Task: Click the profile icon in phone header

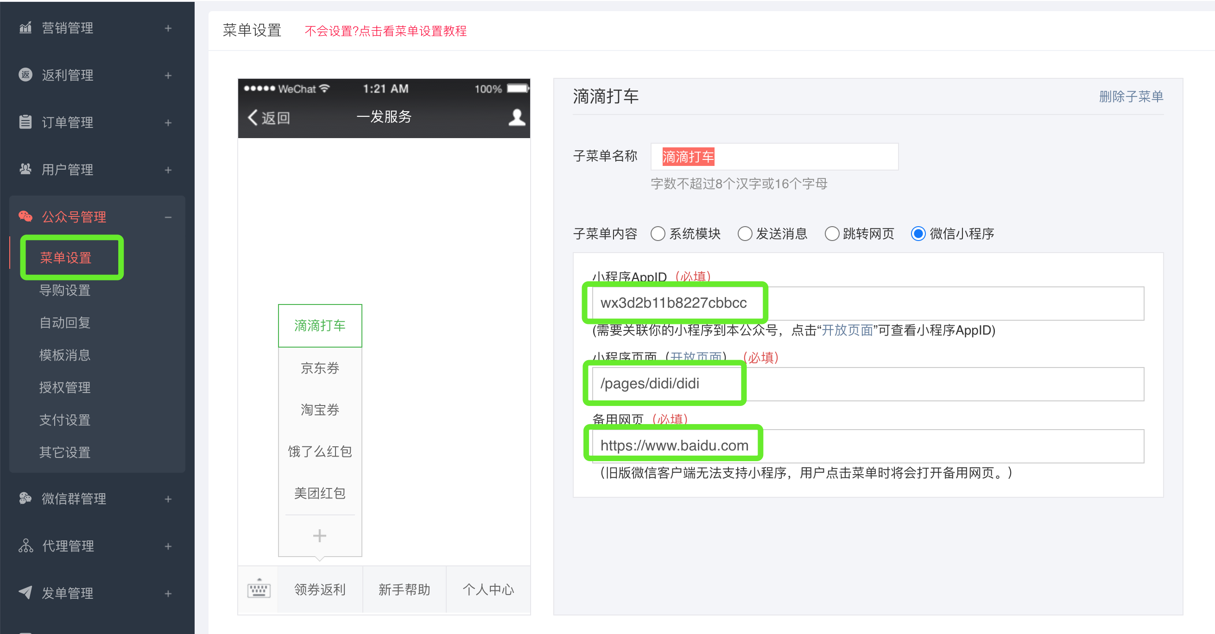Action: click(517, 117)
